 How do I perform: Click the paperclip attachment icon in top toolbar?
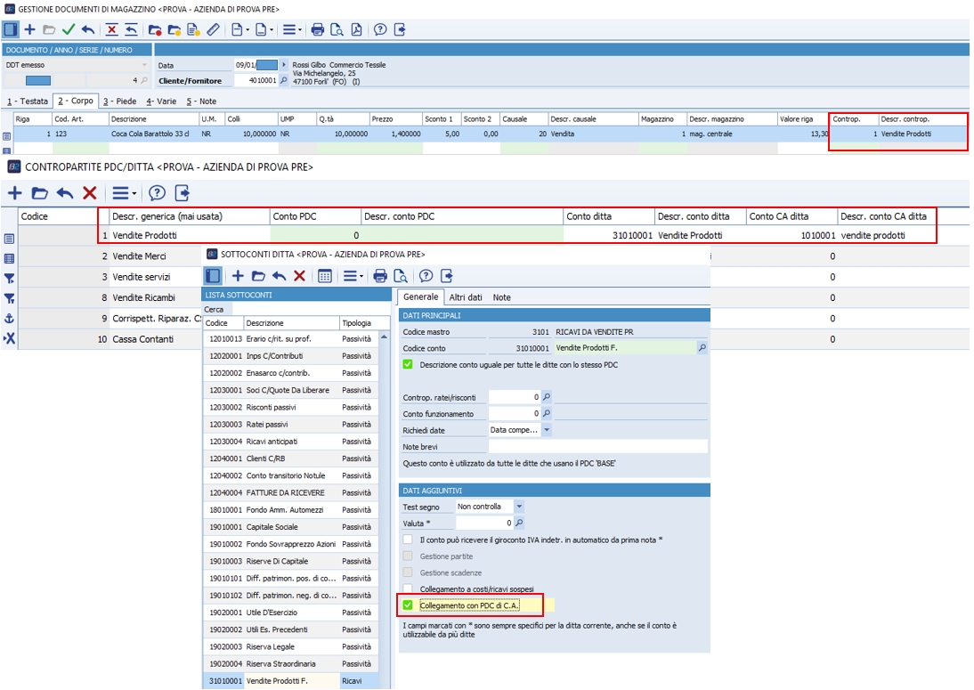(x=212, y=29)
